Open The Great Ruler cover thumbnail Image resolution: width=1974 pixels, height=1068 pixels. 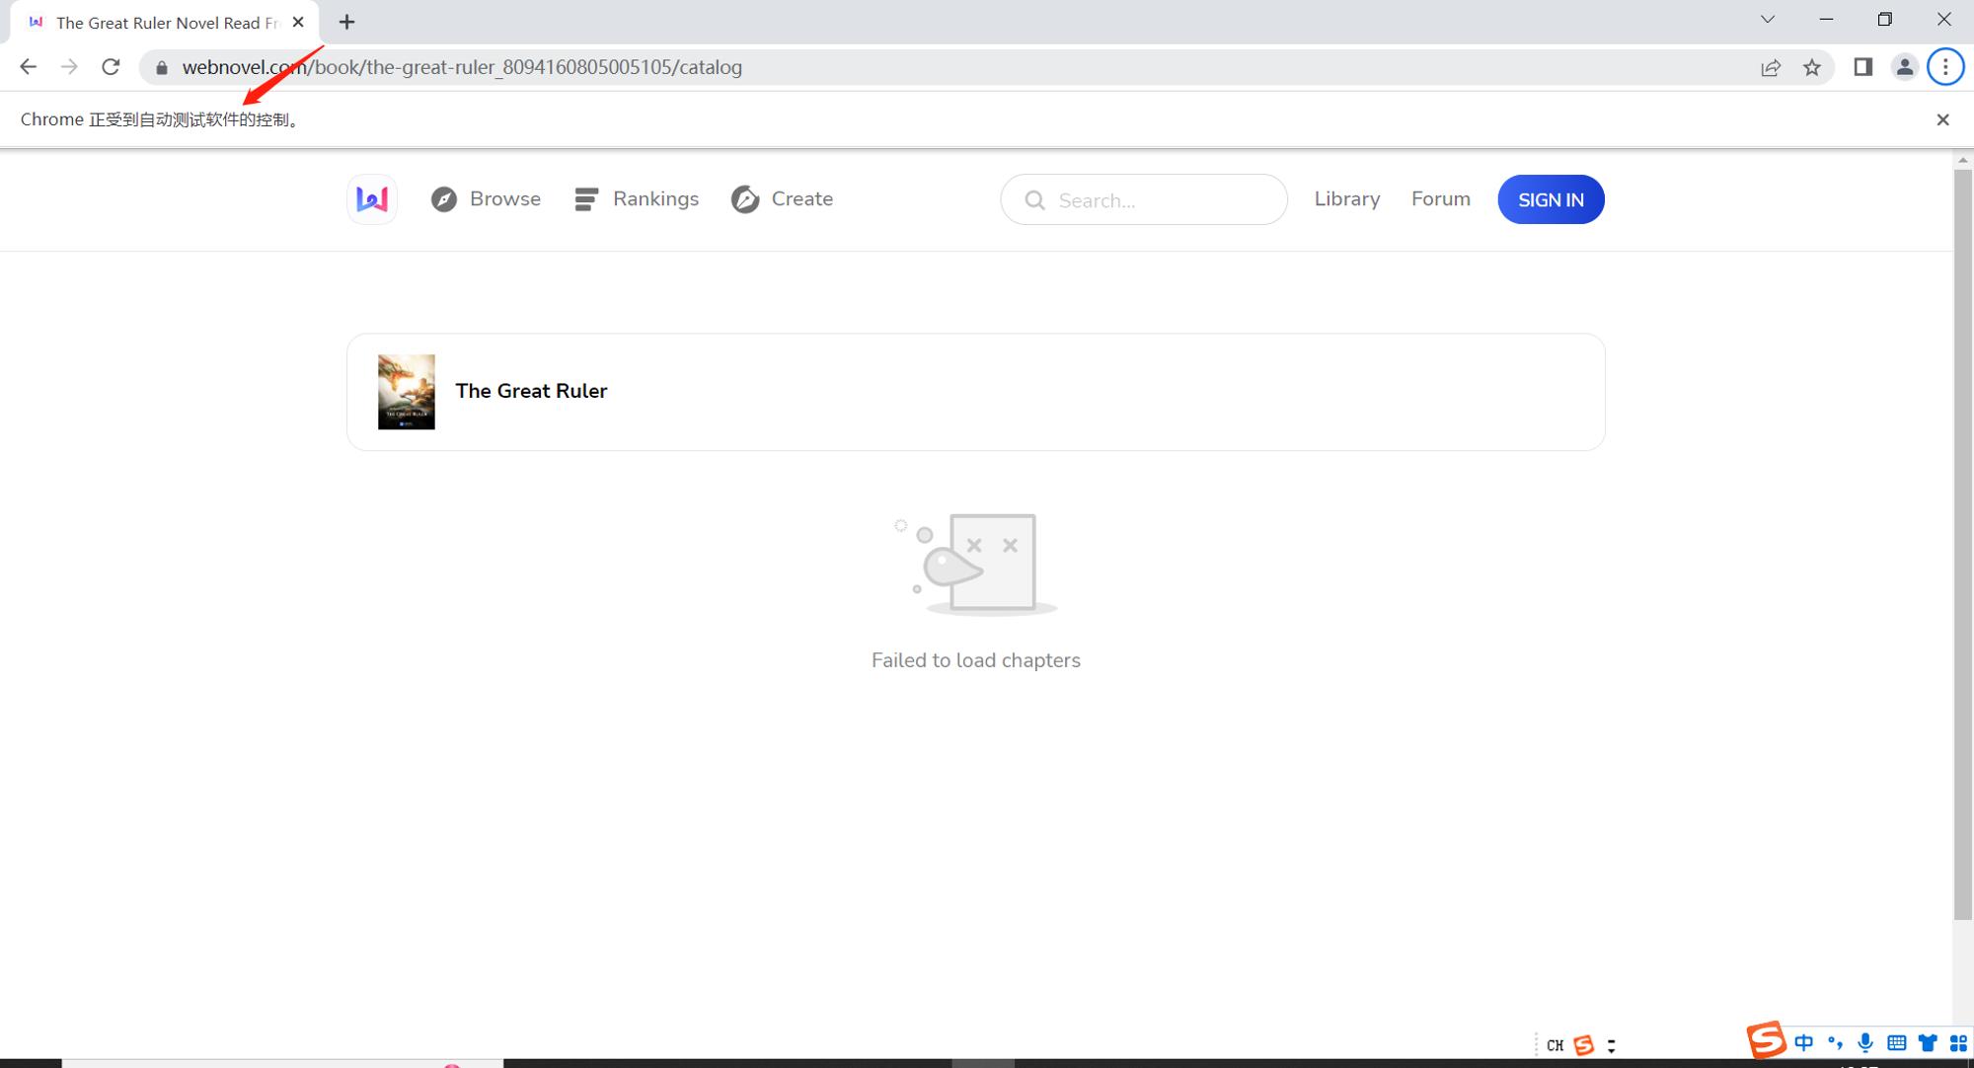(x=407, y=392)
